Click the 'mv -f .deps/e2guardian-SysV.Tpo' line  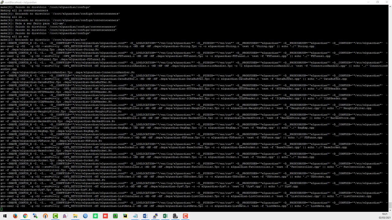[x=46, y=190]
